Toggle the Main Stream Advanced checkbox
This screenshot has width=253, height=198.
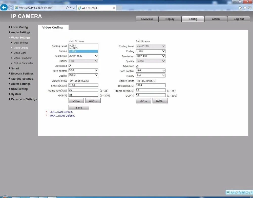tap(70, 66)
